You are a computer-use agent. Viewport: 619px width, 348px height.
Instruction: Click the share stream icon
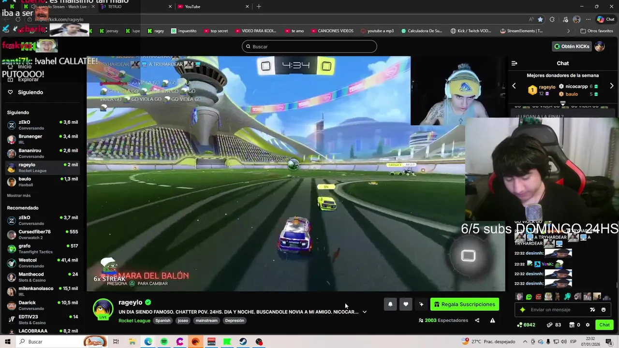pos(477,320)
